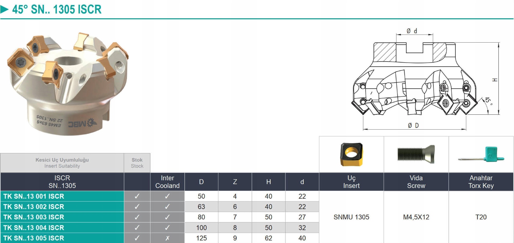This screenshot has height=243, width=514.
Task: Click the last-row d value 40
Action: (x=302, y=238)
